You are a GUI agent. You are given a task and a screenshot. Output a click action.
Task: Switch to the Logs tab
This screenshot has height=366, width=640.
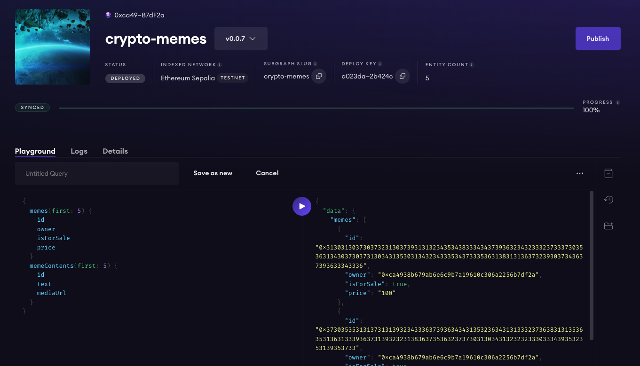tap(79, 151)
